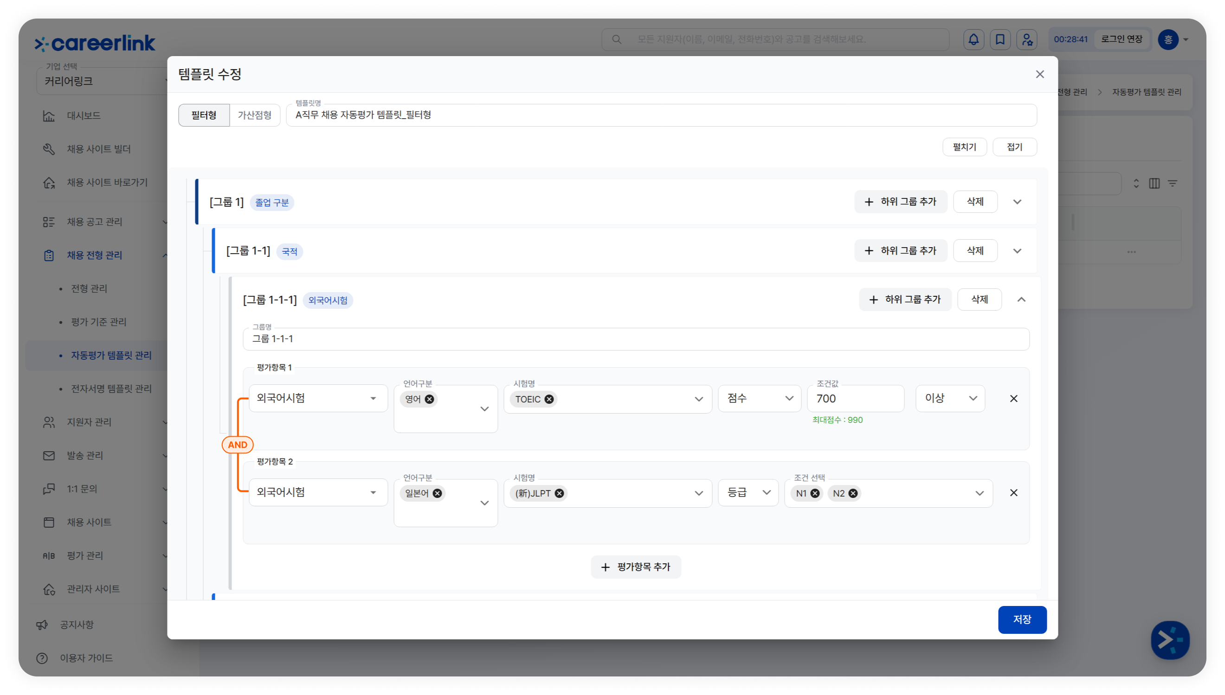Click the column layout icon in background table
This screenshot has width=1225, height=695.
[x=1154, y=183]
